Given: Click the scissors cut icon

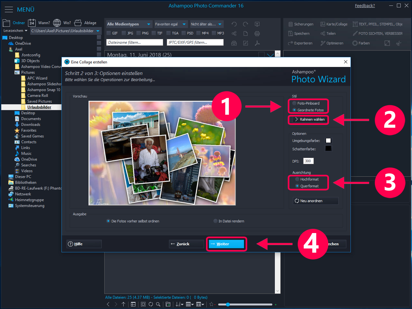Looking at the screenshot, I should click(399, 43).
